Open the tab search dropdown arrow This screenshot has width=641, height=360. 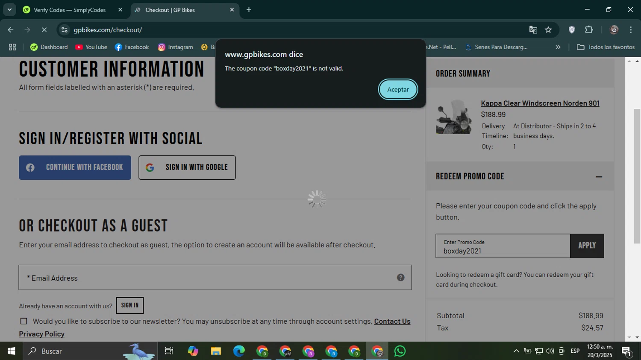9,9
